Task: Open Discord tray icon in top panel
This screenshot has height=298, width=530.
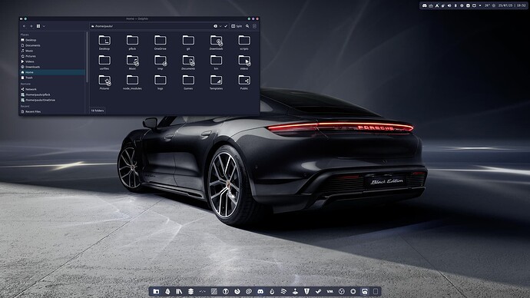Action: coord(425,5)
